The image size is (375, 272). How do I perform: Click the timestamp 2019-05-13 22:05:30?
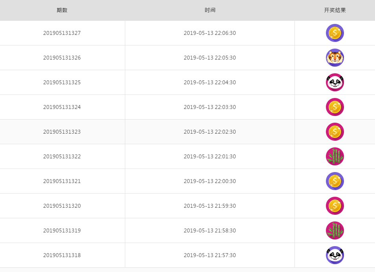point(210,58)
